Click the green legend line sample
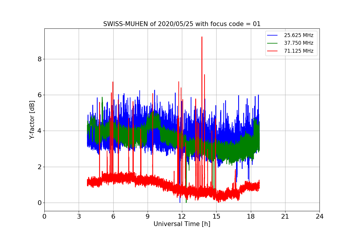This screenshot has width=355, height=237. click(x=272, y=43)
